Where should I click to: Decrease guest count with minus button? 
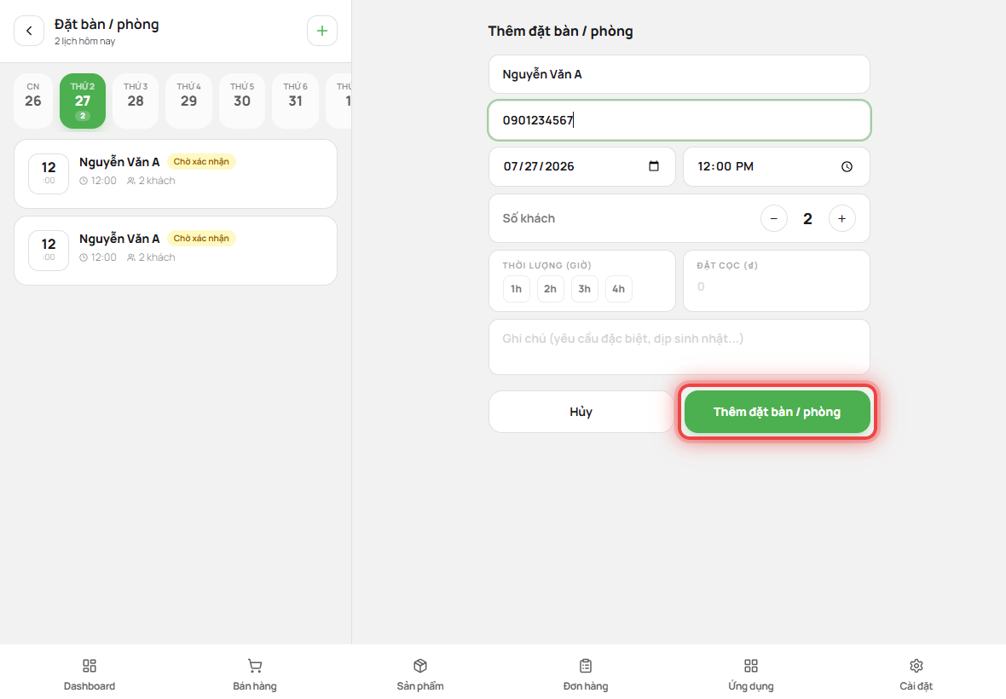774,219
